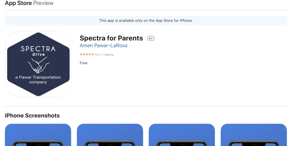Click the iPhone-only availability banner
The width and height of the screenshot is (298, 146).
(146, 20)
